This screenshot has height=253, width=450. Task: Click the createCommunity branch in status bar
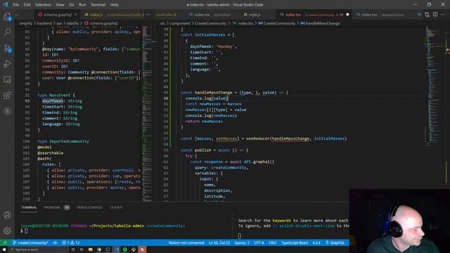(30, 242)
